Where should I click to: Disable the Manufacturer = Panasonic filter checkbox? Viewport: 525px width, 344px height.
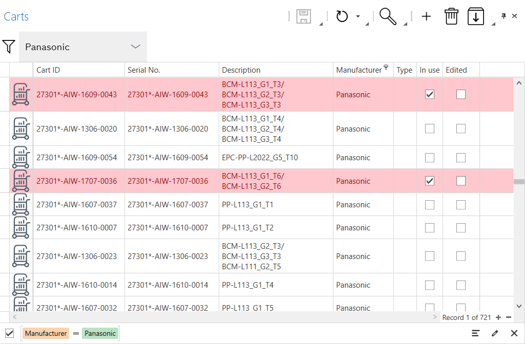(9, 333)
